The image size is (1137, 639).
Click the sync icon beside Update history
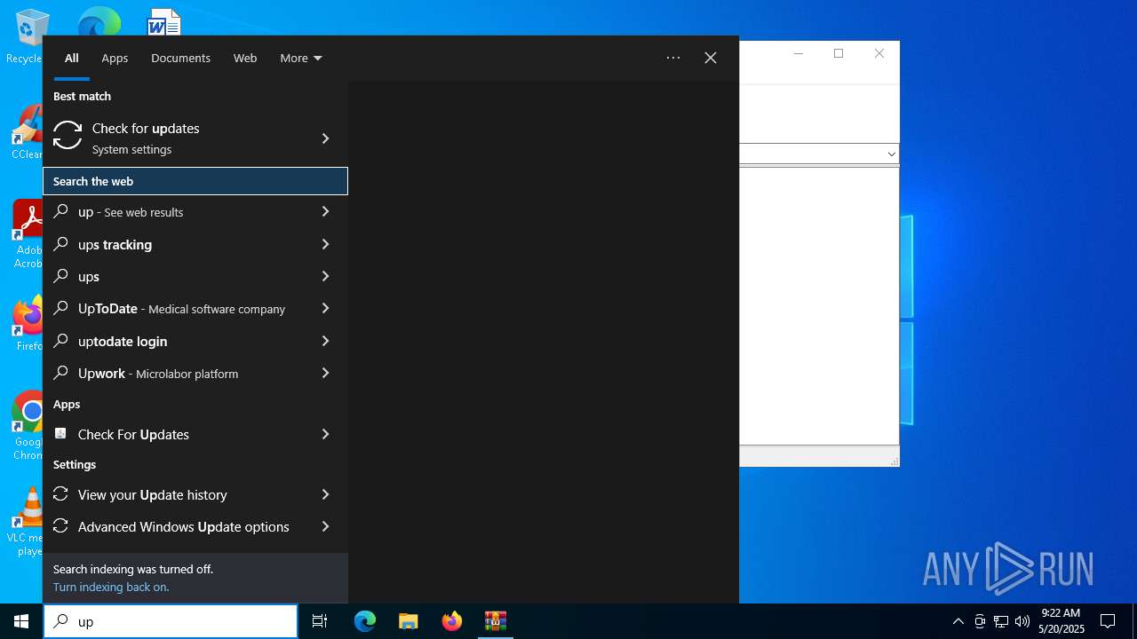(60, 494)
